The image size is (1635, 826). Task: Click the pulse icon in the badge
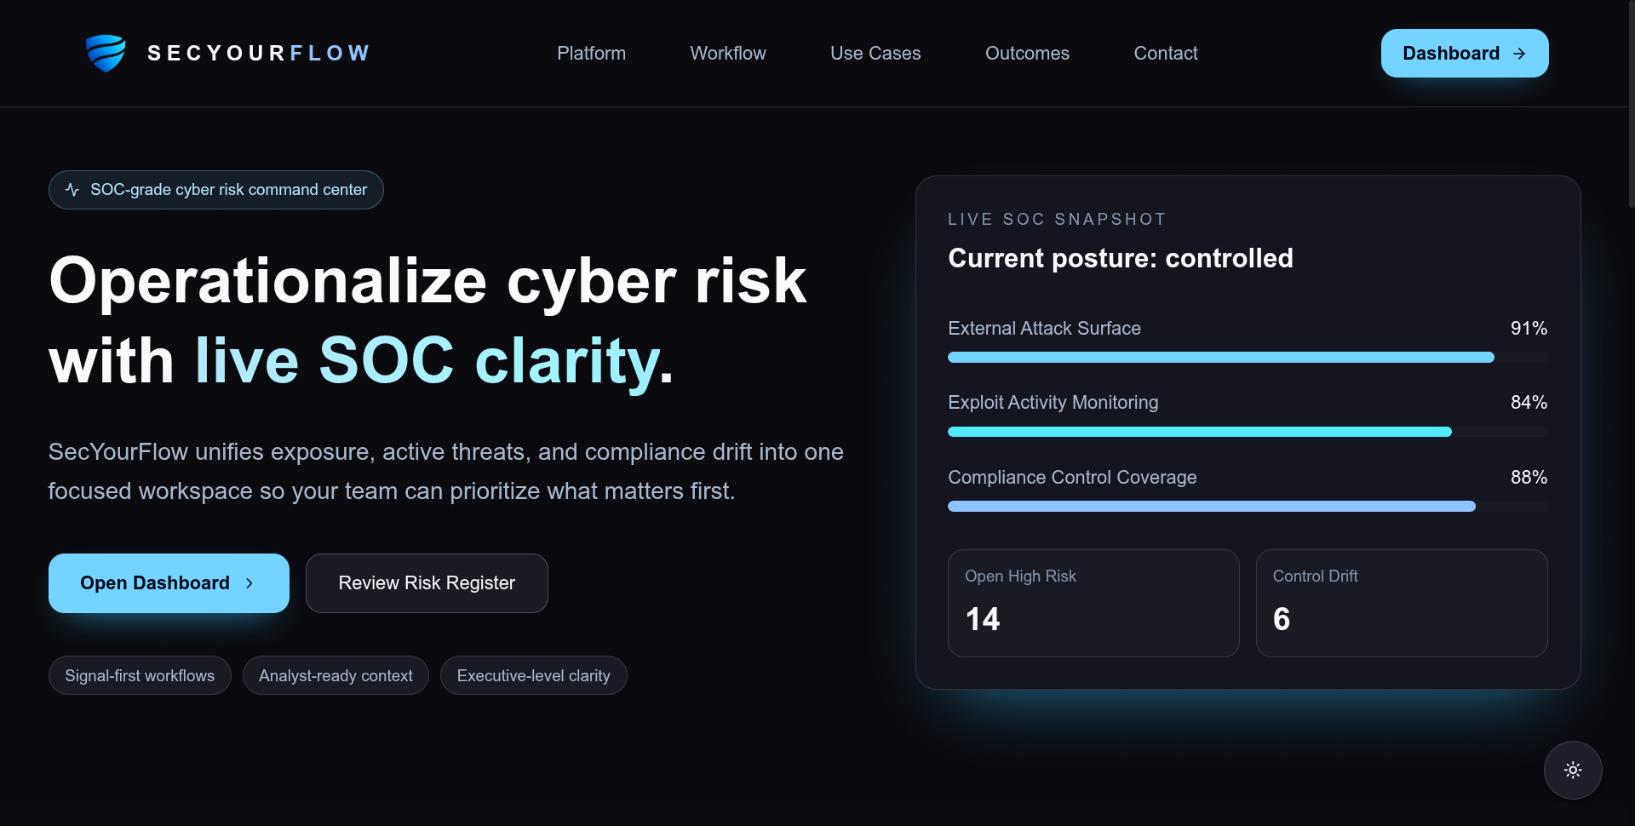(x=72, y=189)
